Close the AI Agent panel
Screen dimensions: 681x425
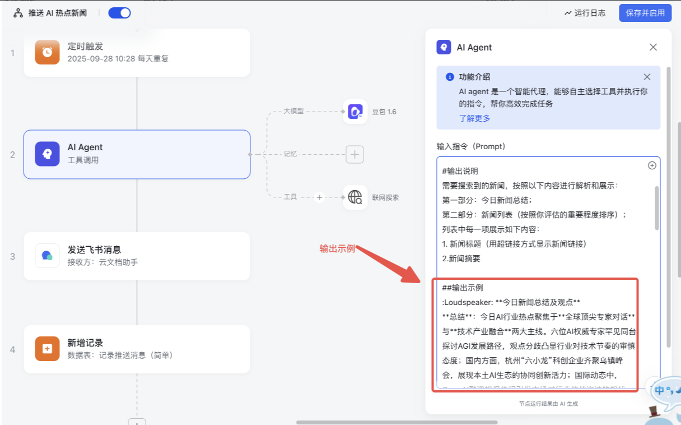[653, 47]
